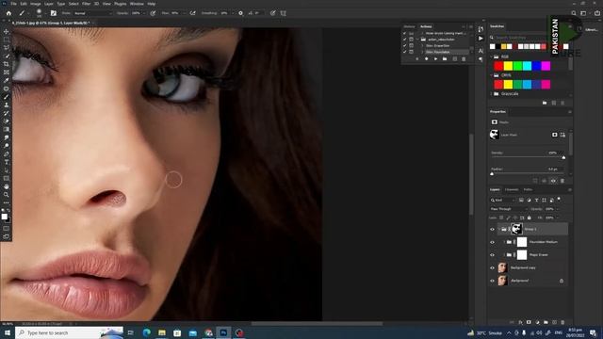Filter layers by type (T) icon
Image resolution: width=603 pixels, height=339 pixels.
(x=536, y=201)
